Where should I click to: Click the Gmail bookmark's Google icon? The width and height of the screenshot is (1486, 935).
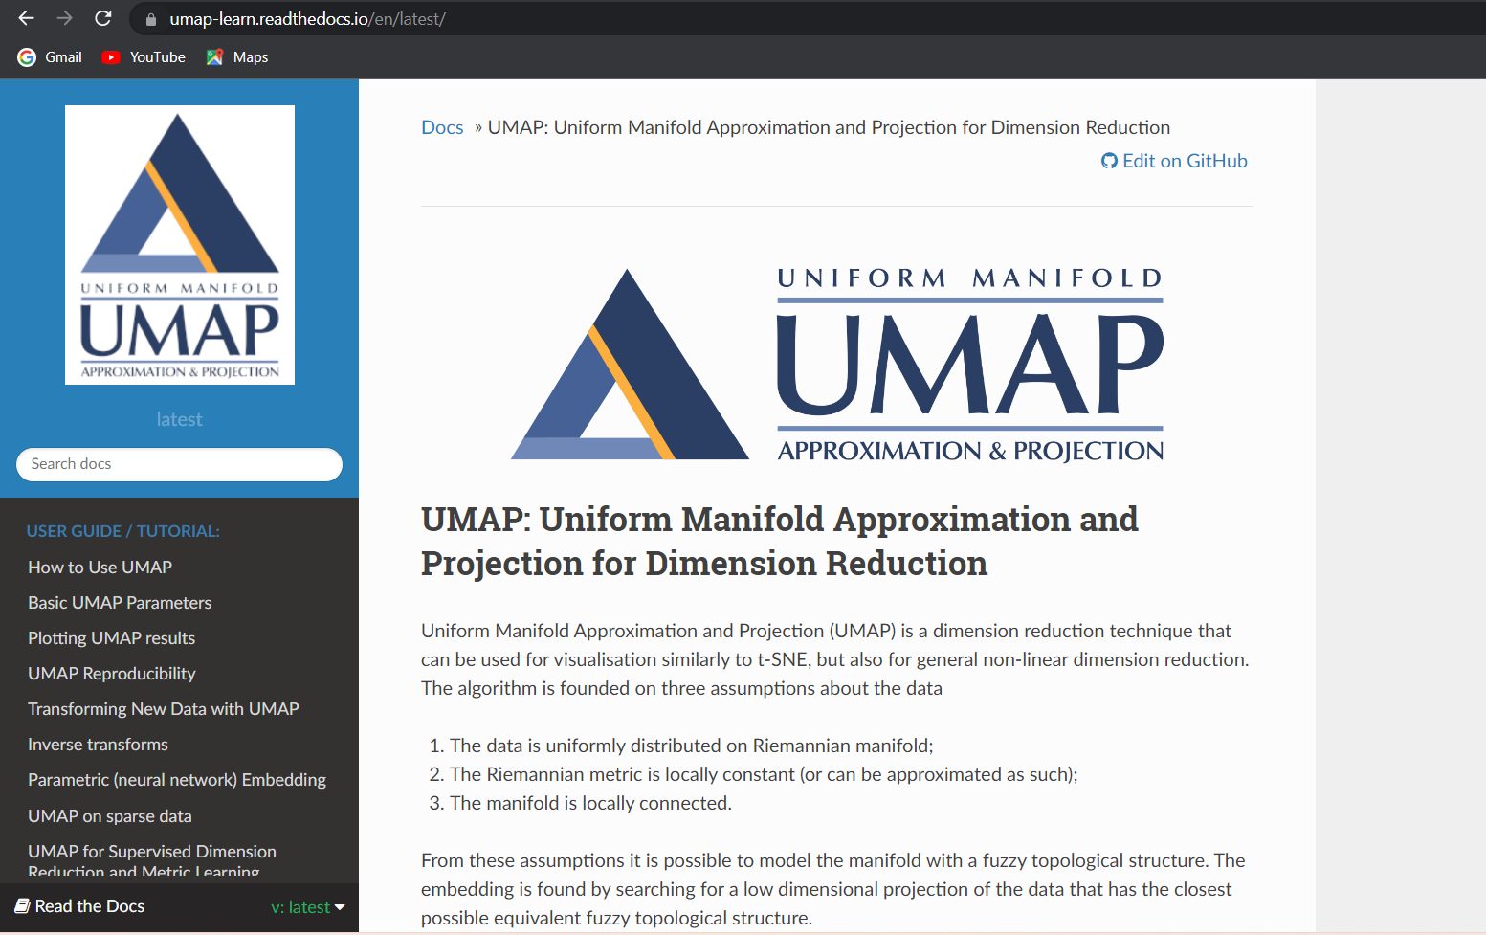27,57
